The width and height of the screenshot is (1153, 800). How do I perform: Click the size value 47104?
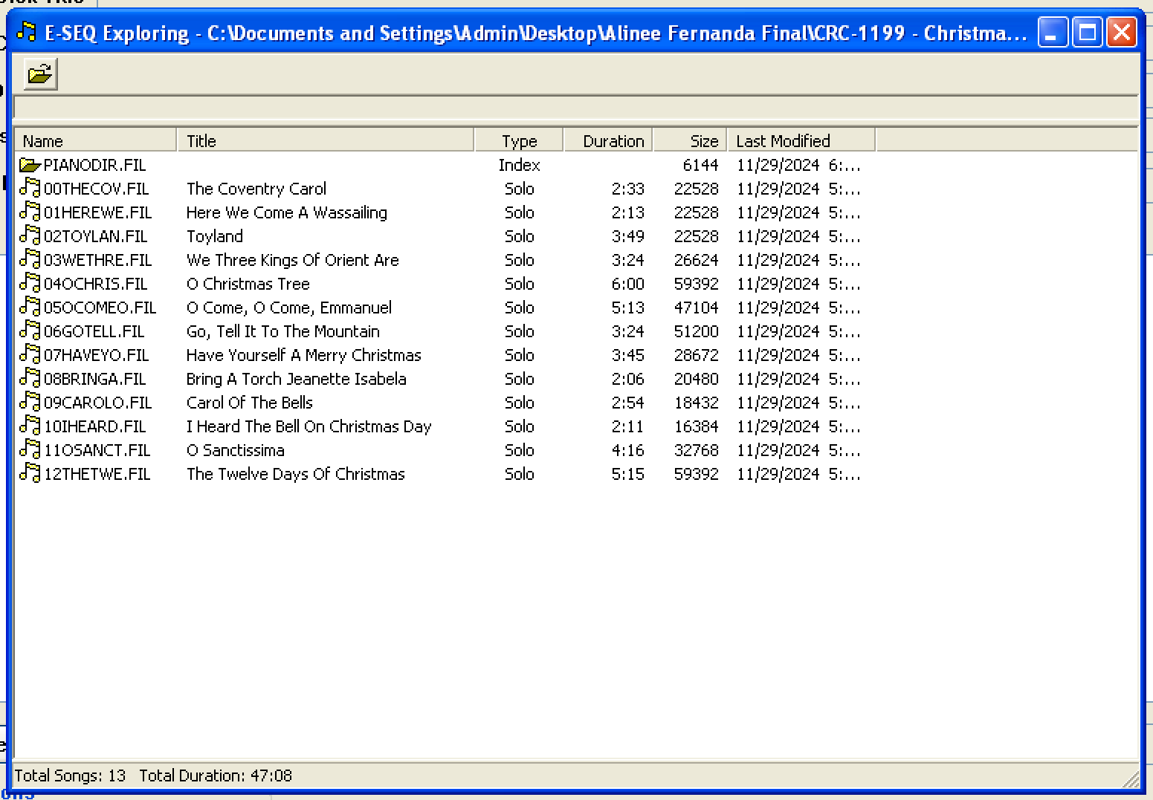pyautogui.click(x=696, y=308)
